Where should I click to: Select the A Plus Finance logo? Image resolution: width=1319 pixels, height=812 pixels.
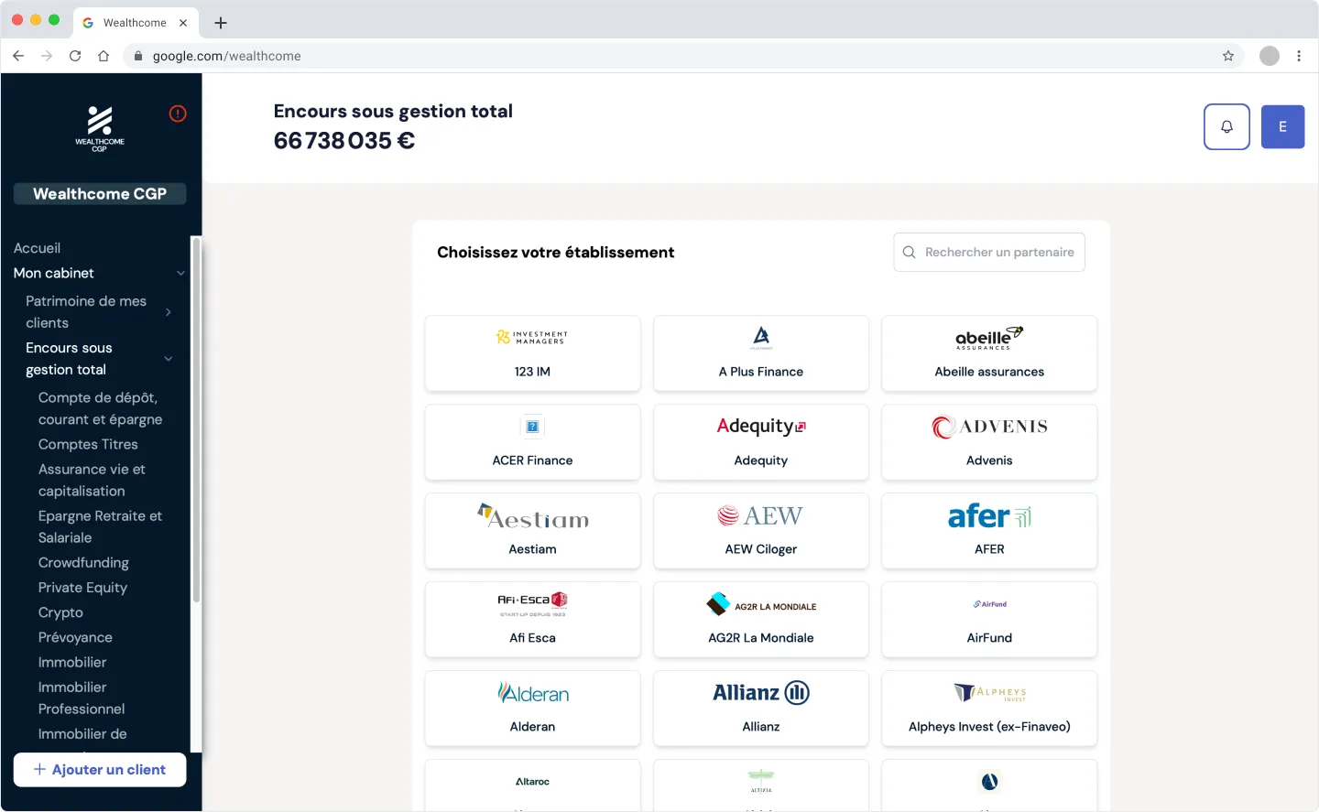point(761,338)
